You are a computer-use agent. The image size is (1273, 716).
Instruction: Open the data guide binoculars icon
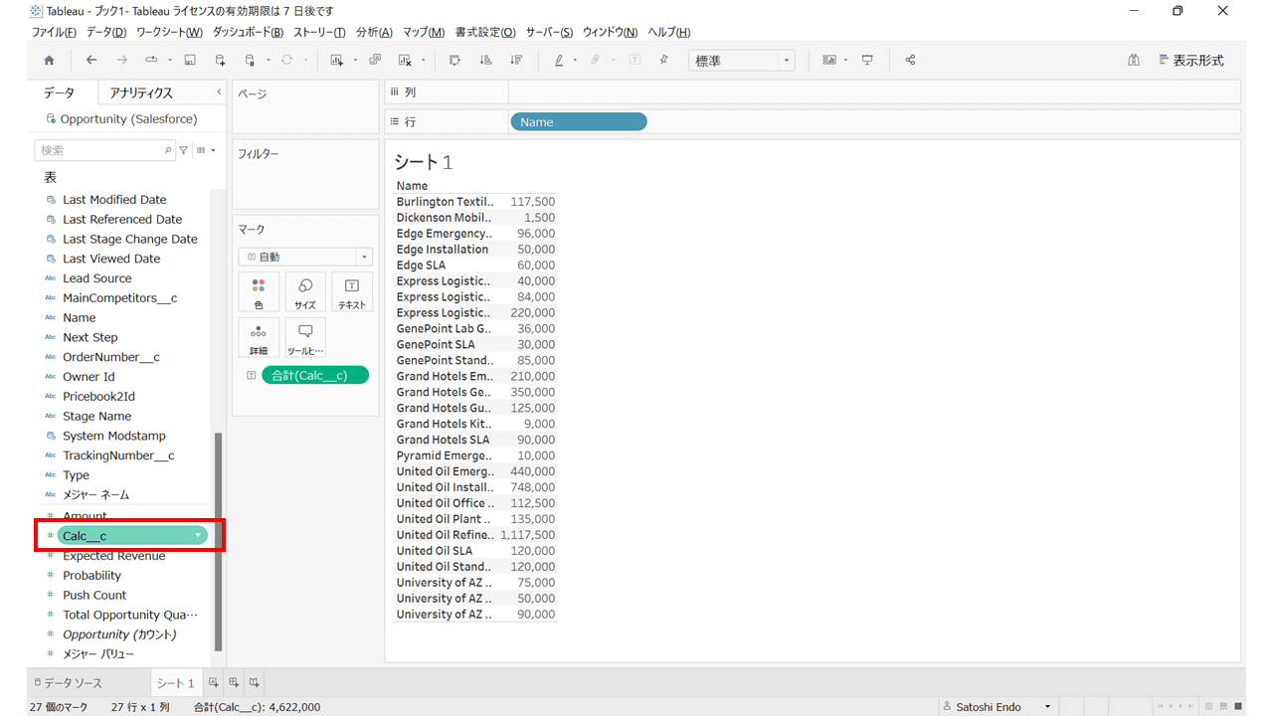click(1134, 61)
